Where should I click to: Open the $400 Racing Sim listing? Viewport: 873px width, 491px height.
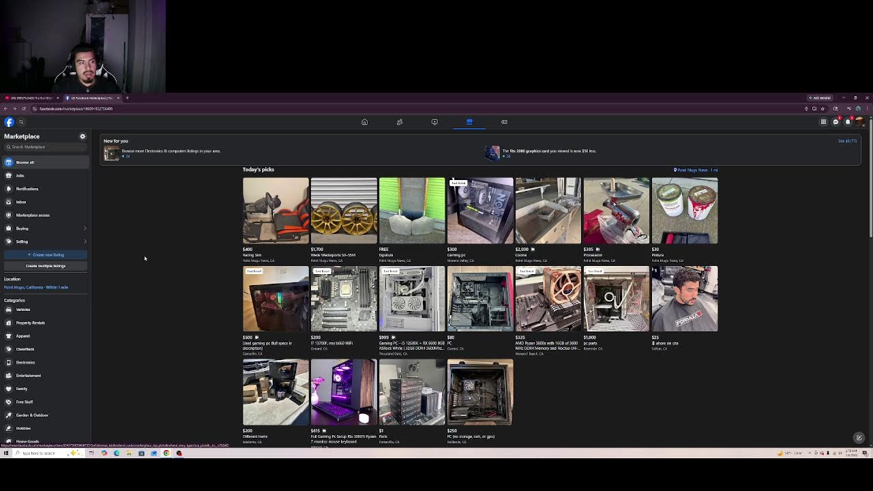click(x=276, y=220)
